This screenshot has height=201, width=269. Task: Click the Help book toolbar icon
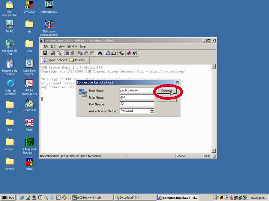pyautogui.click(x=129, y=53)
